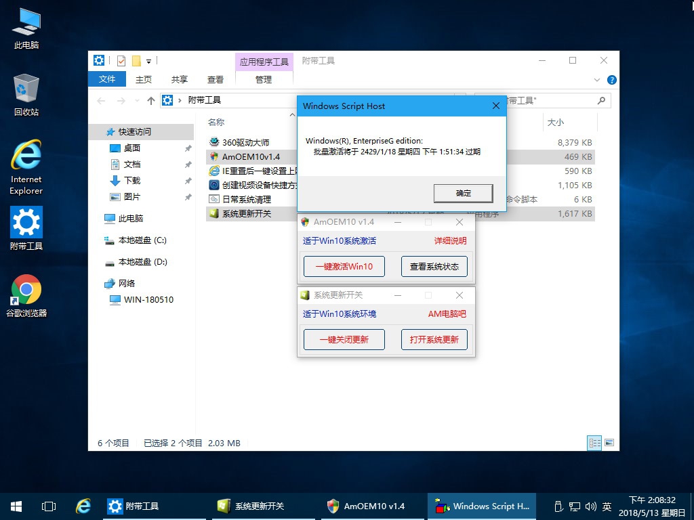Open AM电脑吧 link in 系统更新开关

[x=447, y=313]
